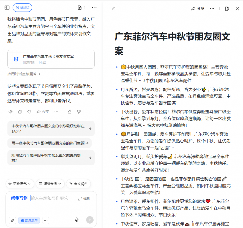The image size is (243, 228).
Task: Toggle 深度思考 deep thinking mode
Action: [29, 221]
